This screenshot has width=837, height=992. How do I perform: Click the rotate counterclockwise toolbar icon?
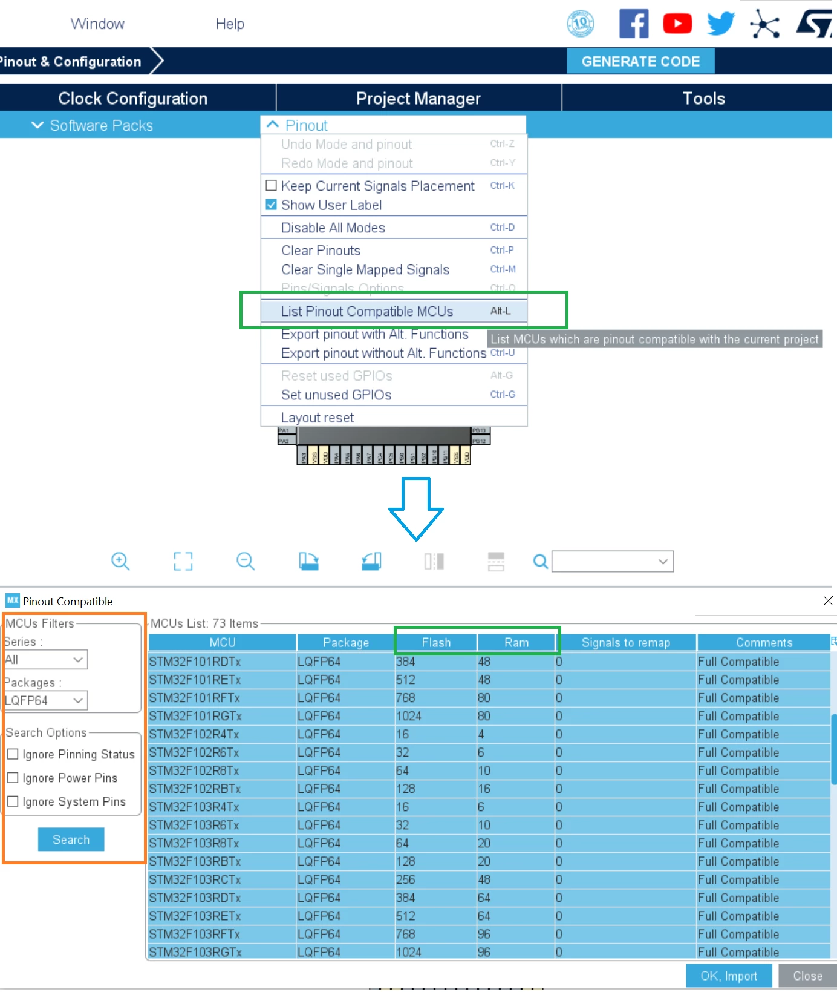click(371, 561)
